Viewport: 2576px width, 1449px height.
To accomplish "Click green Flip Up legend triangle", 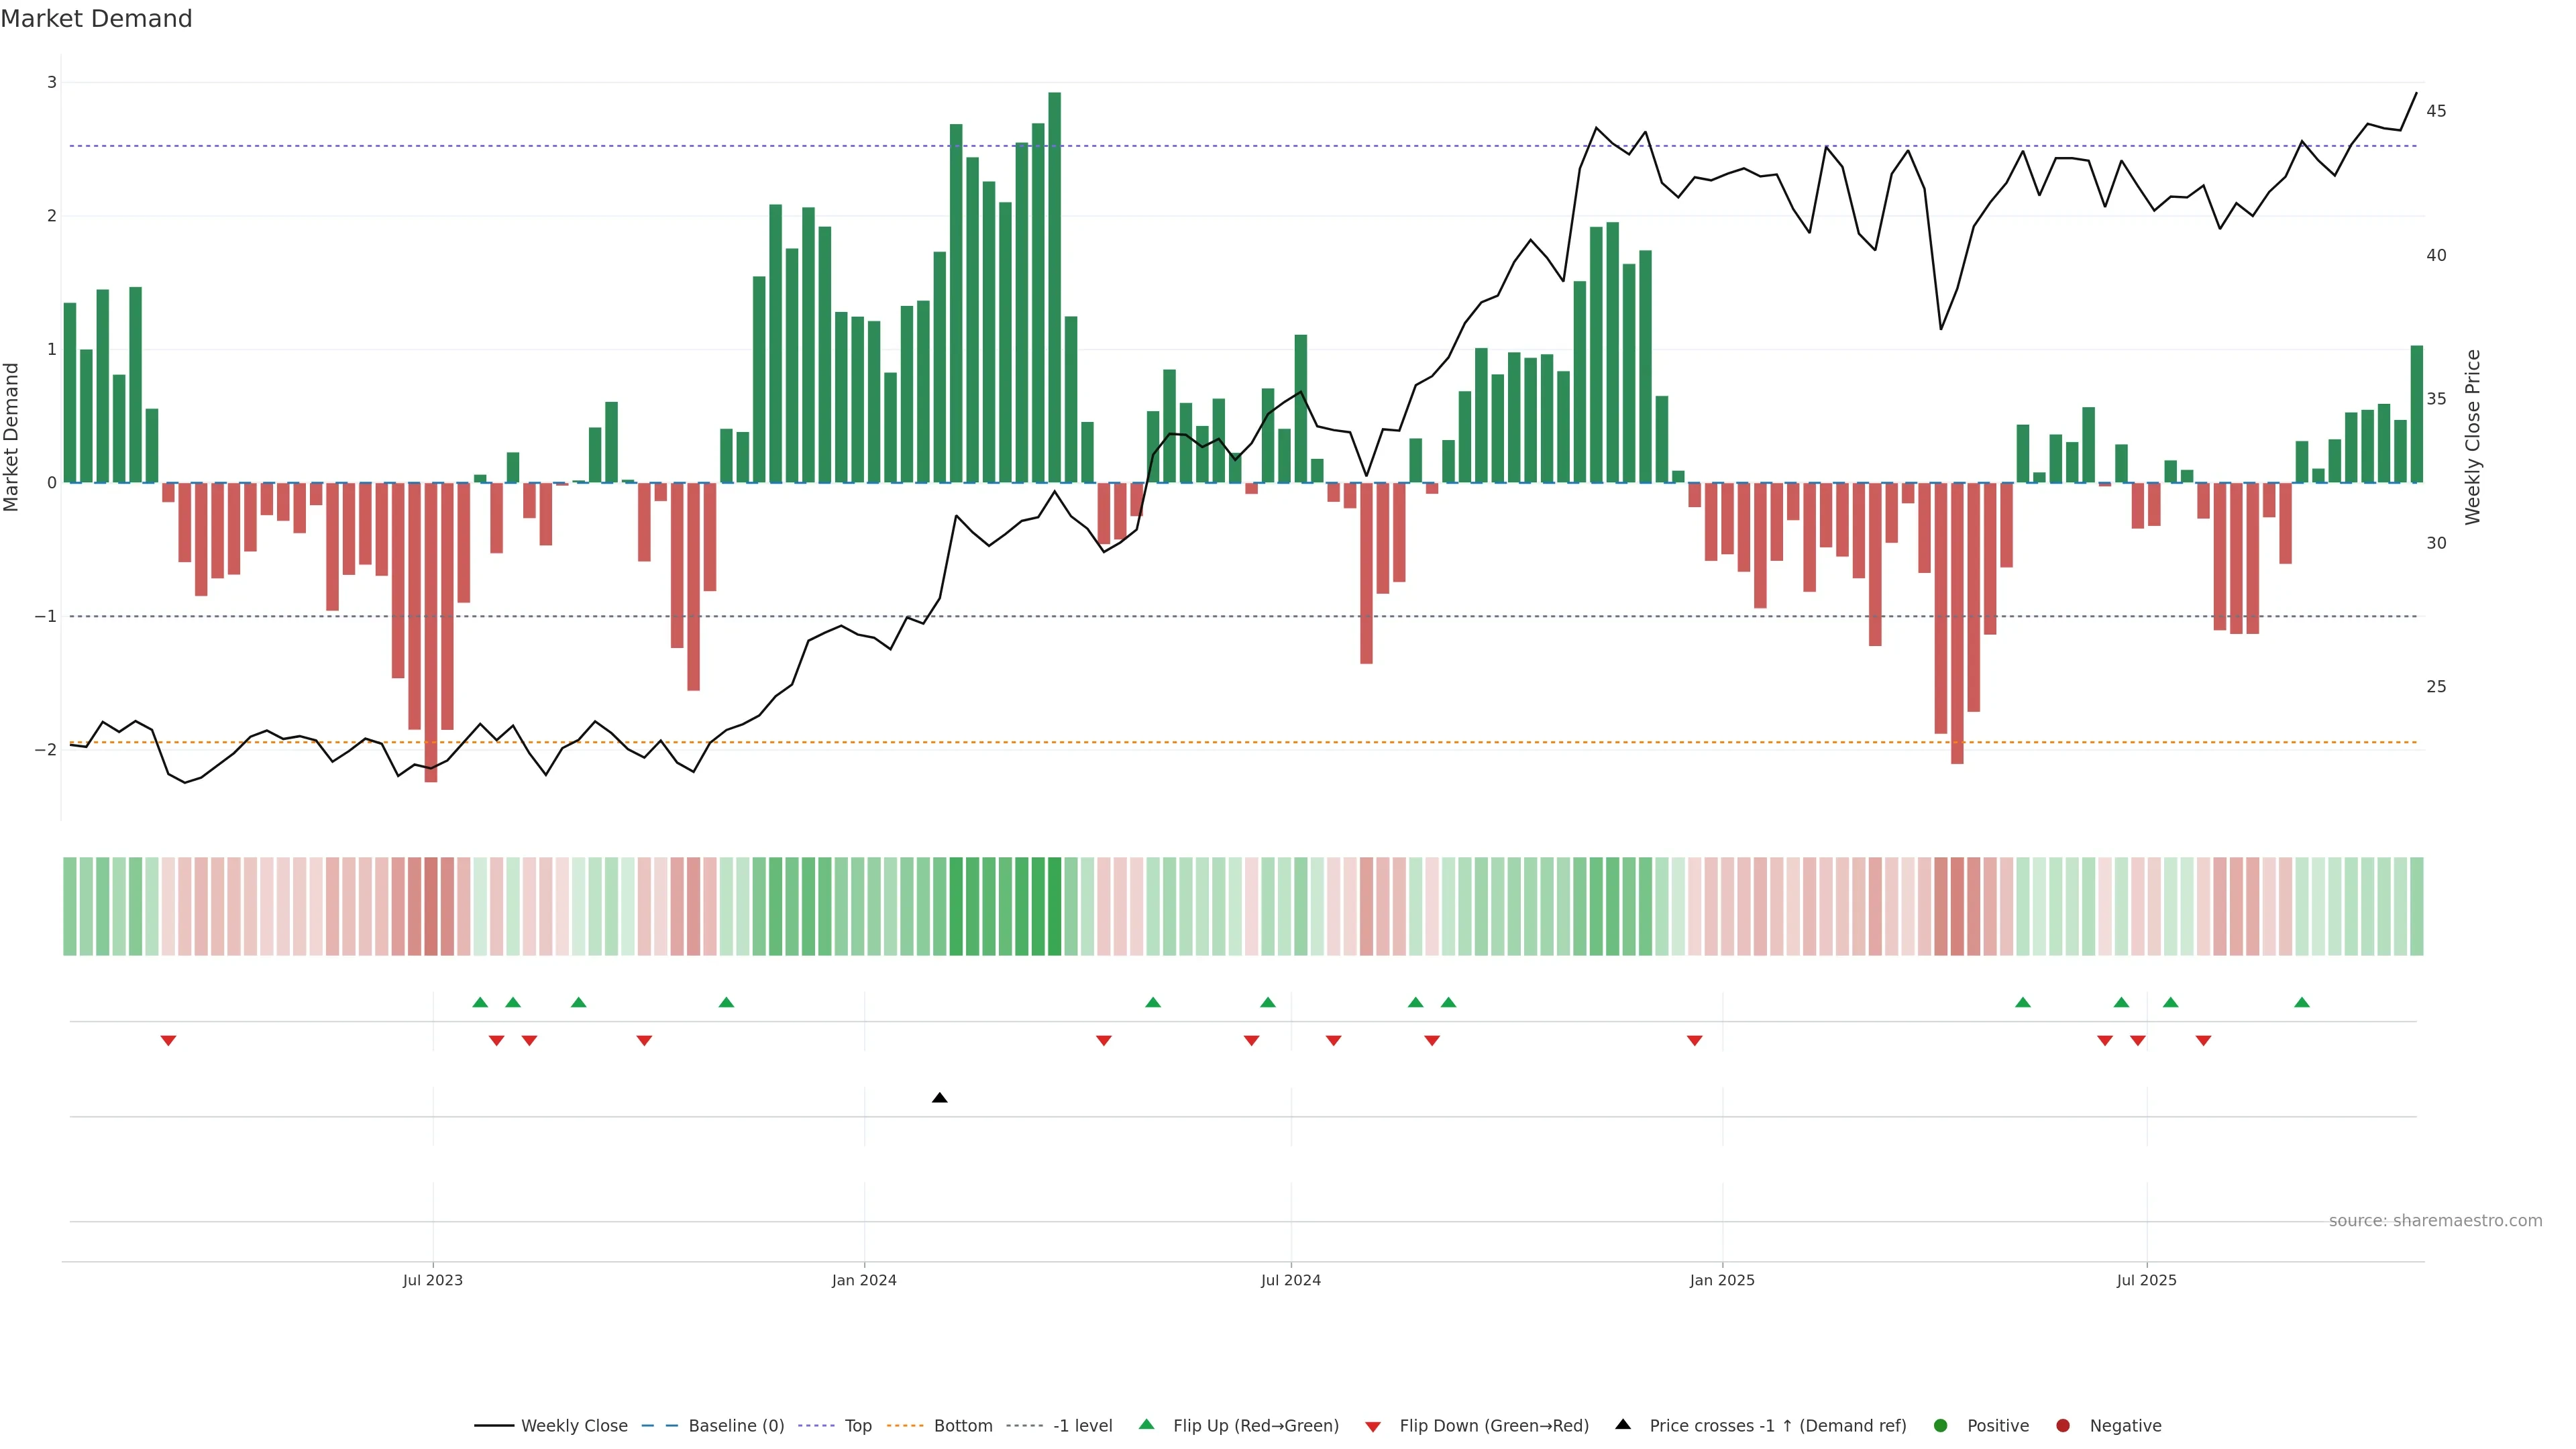I will pyautogui.click(x=1147, y=1425).
